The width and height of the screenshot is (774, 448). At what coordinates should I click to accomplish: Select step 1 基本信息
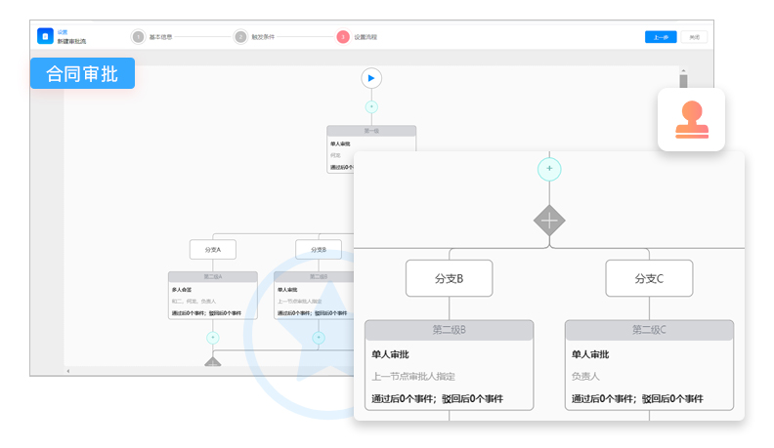139,37
